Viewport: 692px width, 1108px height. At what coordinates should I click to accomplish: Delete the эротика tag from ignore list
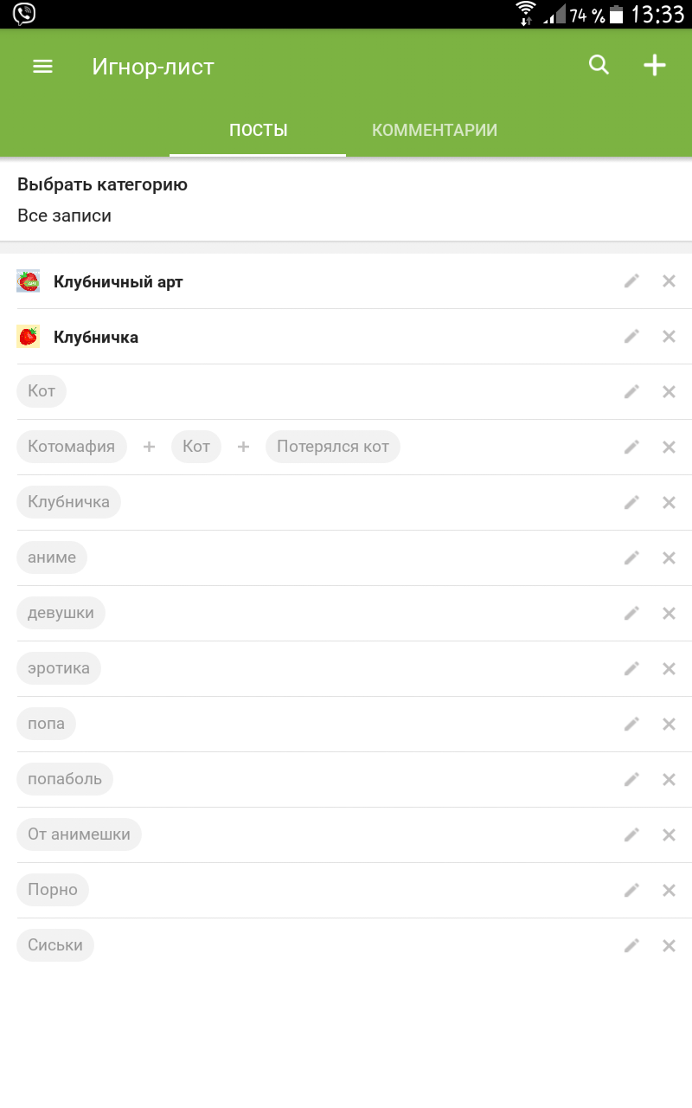coord(669,669)
